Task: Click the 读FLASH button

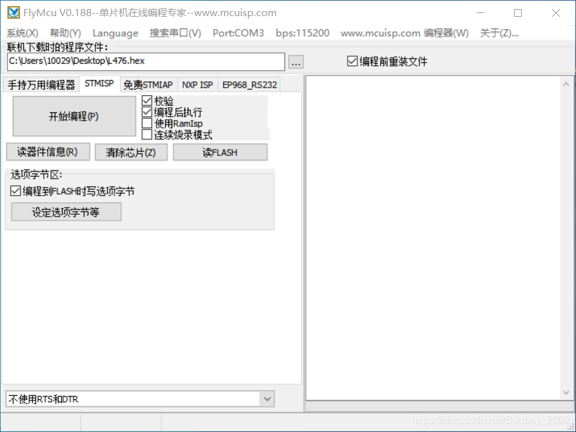Action: click(220, 152)
